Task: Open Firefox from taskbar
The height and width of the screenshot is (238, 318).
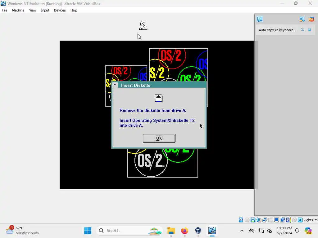Action: coord(184,231)
